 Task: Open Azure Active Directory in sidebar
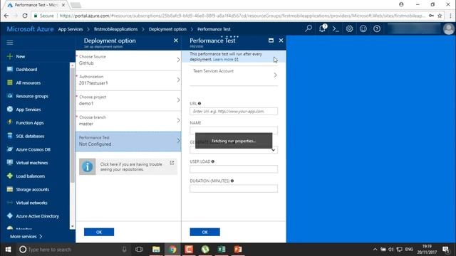[x=37, y=216]
